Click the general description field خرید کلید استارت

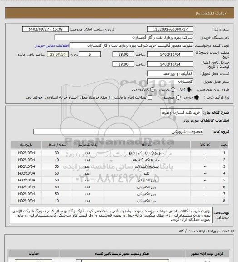point(181,113)
